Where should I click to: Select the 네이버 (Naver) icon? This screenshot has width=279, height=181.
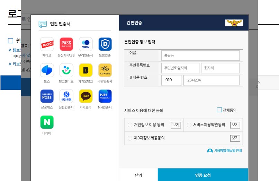point(47,122)
